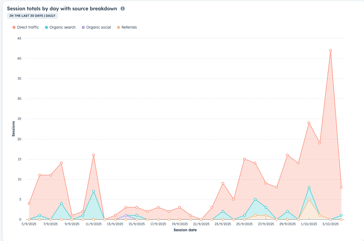Click the 'Session date' x-axis label

pos(185,230)
